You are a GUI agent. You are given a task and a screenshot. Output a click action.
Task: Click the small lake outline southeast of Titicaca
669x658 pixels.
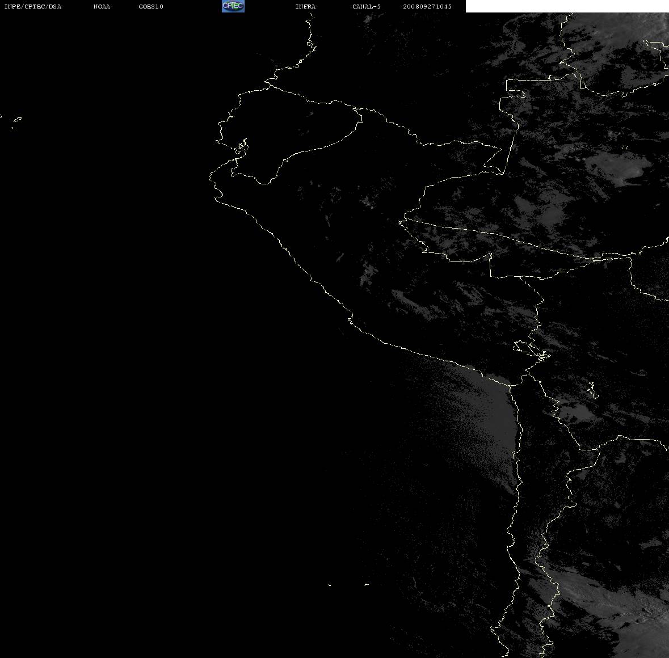593,390
